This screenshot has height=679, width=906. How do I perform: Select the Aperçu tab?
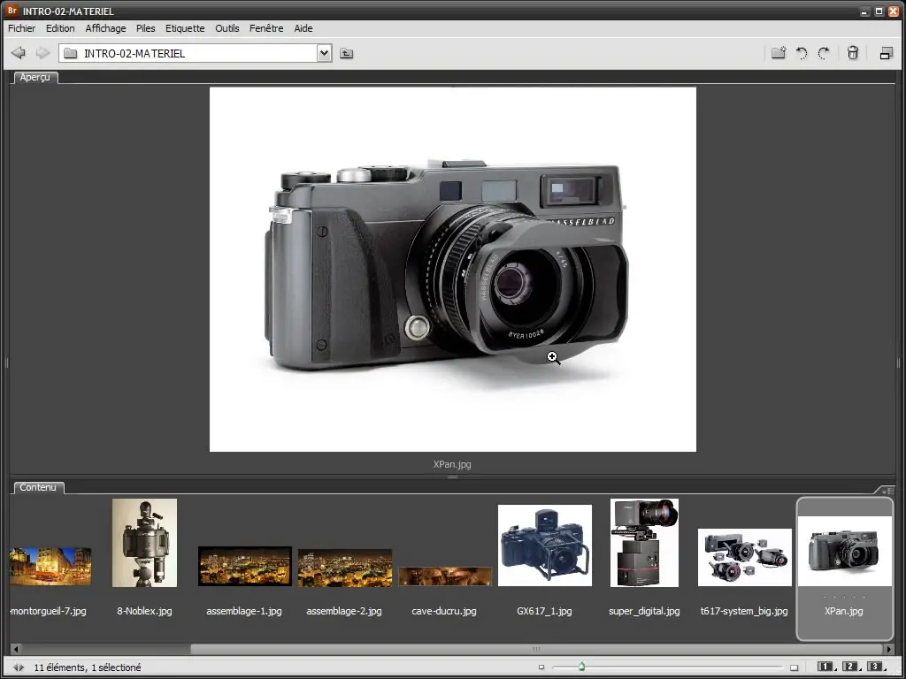pos(35,78)
